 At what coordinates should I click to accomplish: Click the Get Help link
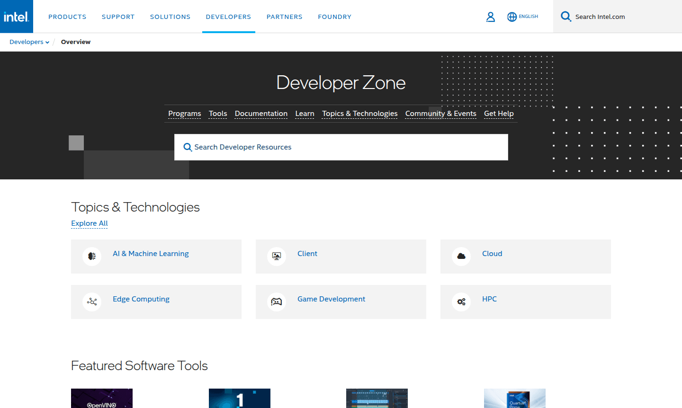point(499,114)
